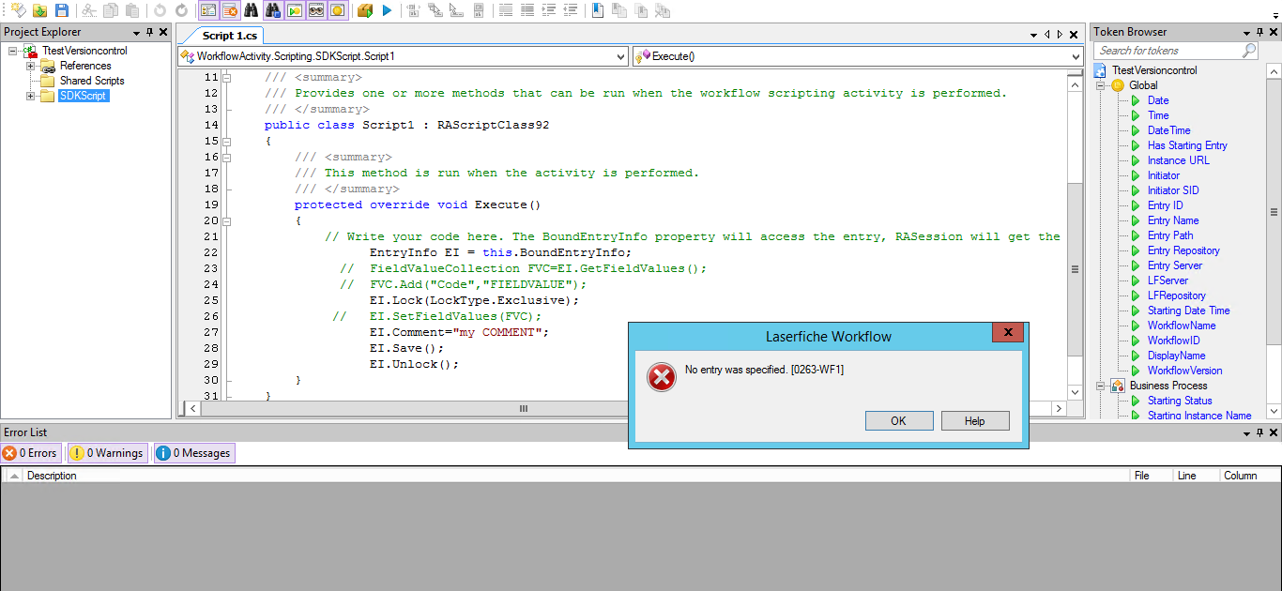Start the script with the blue play icon
Screen dimensions: 1282x591
pyautogui.click(x=387, y=10)
